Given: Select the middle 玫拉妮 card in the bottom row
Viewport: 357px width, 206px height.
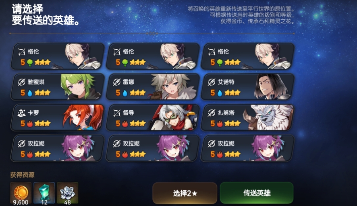Looking at the screenshot, I should (x=153, y=148).
